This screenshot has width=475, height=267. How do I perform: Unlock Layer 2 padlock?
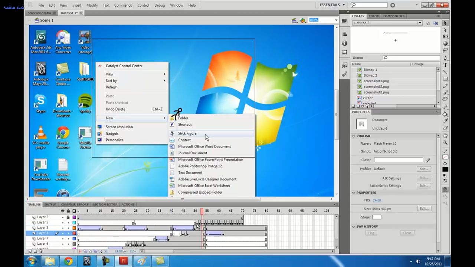[68, 217]
